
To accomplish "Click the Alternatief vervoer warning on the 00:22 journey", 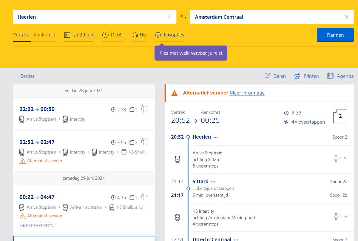I will coord(41,216).
